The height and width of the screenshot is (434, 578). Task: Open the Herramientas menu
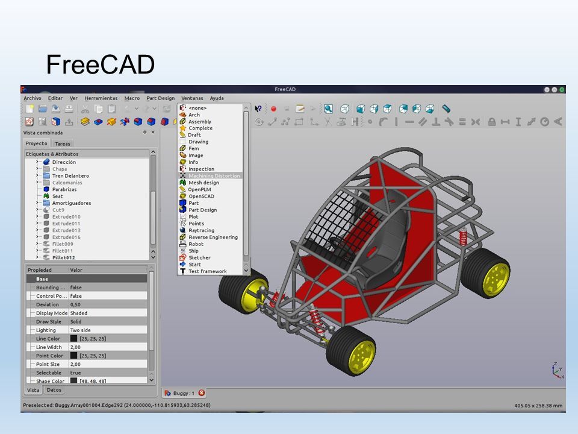tap(101, 98)
